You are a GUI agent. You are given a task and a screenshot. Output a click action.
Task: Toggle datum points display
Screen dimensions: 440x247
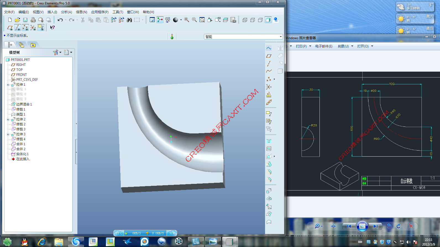tap(25, 28)
